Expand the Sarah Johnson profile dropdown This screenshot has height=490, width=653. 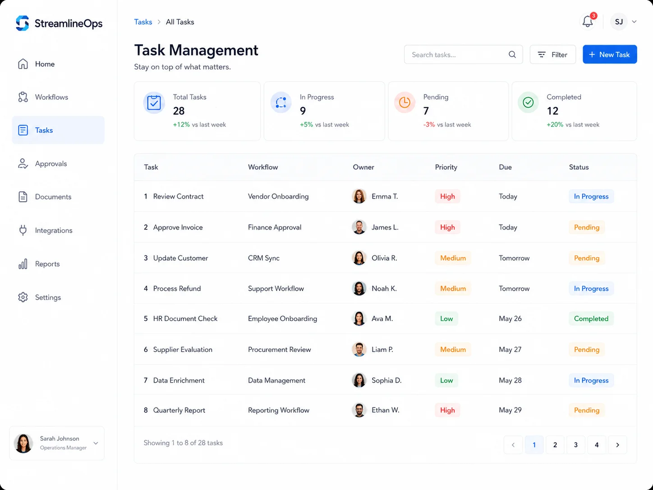pos(96,443)
